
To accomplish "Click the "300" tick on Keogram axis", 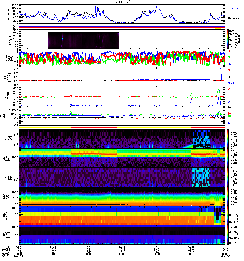I will click(x=16, y=30).
